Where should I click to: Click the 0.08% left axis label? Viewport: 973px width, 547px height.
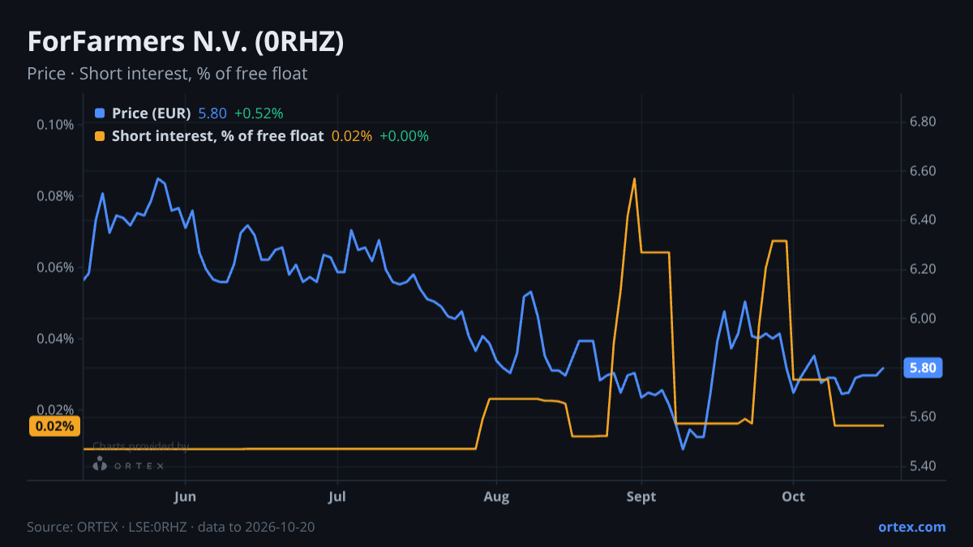[x=56, y=196]
